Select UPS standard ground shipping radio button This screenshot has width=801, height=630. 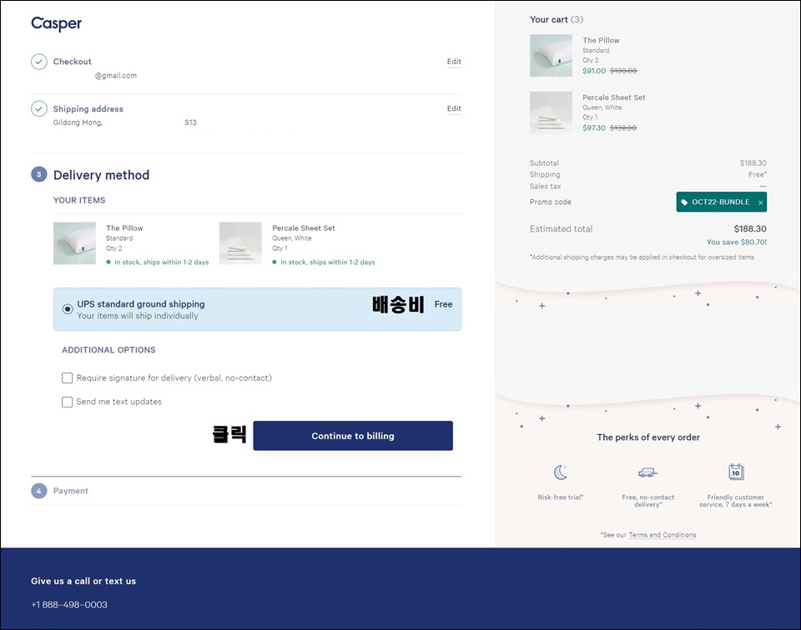[68, 309]
